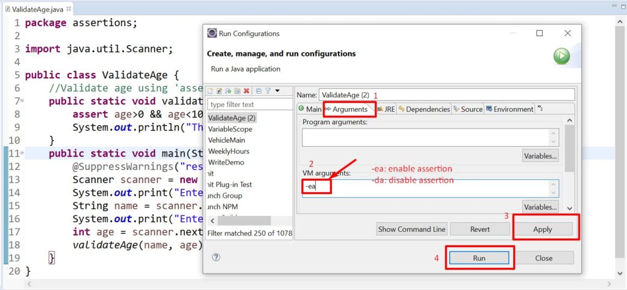The height and width of the screenshot is (290, 627).
Task: Click the New launch configuration prototype icon
Action: click(219, 91)
